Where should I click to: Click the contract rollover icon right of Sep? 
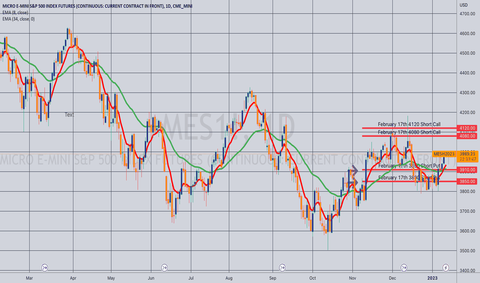[x=282, y=268]
